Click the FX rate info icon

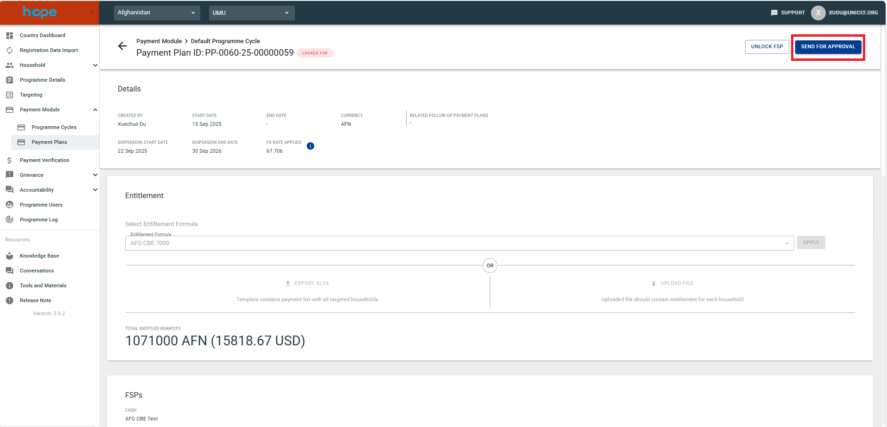click(x=311, y=146)
